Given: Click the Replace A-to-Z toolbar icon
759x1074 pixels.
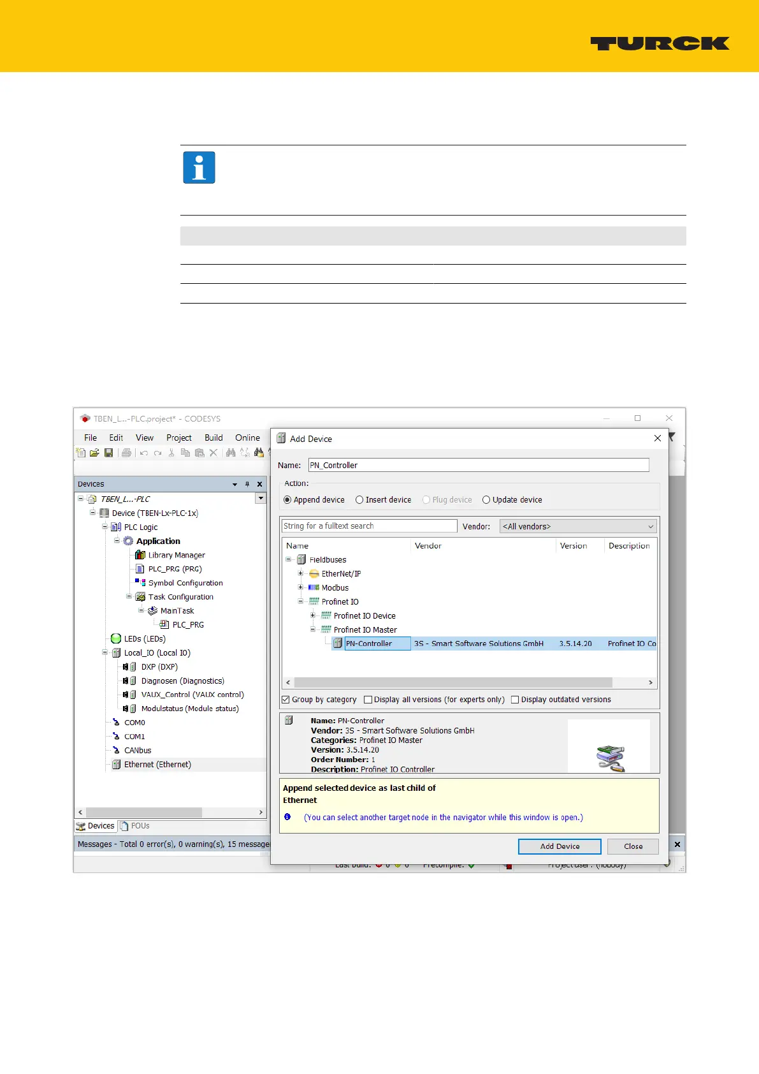Looking at the screenshot, I should click(x=245, y=453).
